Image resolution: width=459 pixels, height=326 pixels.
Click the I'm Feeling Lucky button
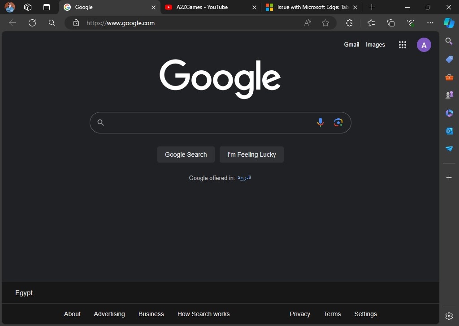click(x=251, y=154)
